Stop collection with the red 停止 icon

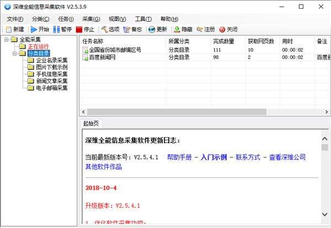(79, 30)
